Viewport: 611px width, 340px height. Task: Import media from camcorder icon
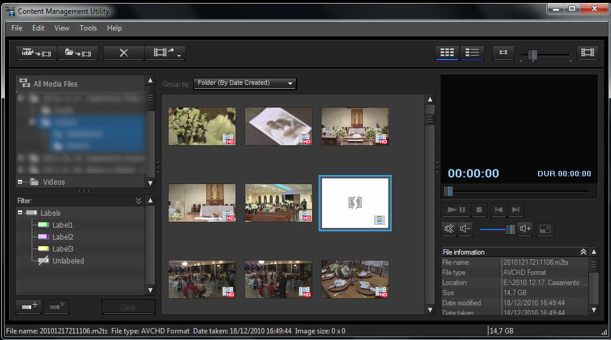coord(36,53)
